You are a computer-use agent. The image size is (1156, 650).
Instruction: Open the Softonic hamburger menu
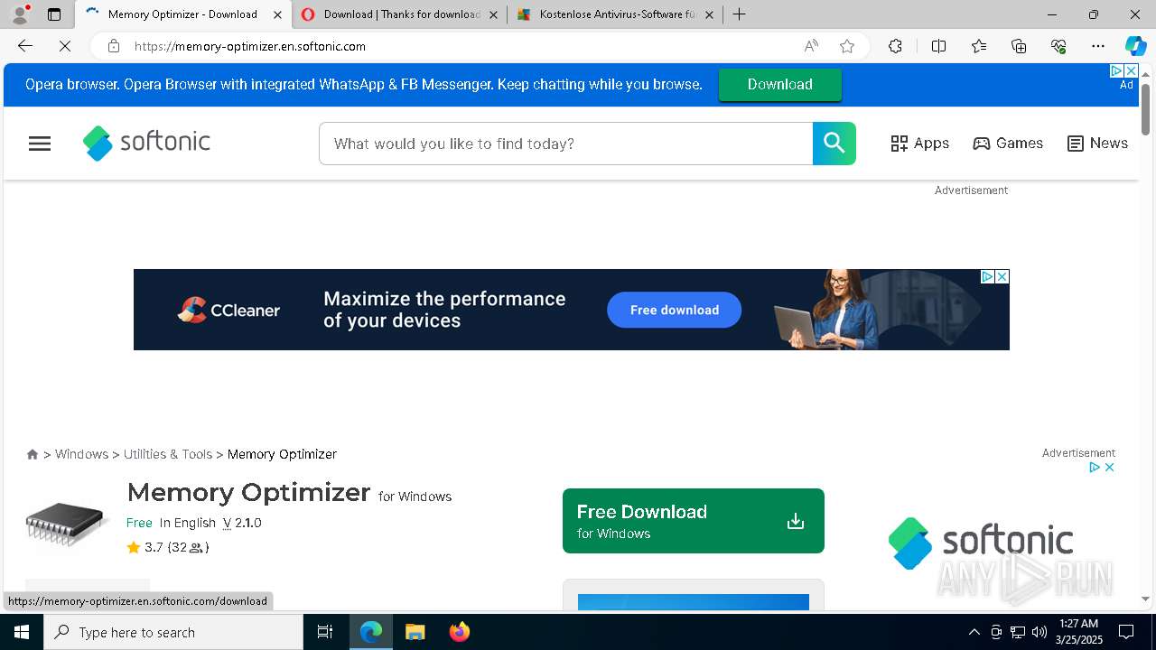pyautogui.click(x=40, y=144)
